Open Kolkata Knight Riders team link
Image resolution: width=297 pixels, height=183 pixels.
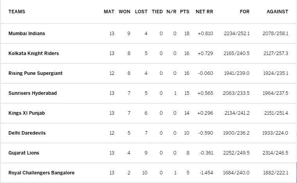(x=34, y=53)
